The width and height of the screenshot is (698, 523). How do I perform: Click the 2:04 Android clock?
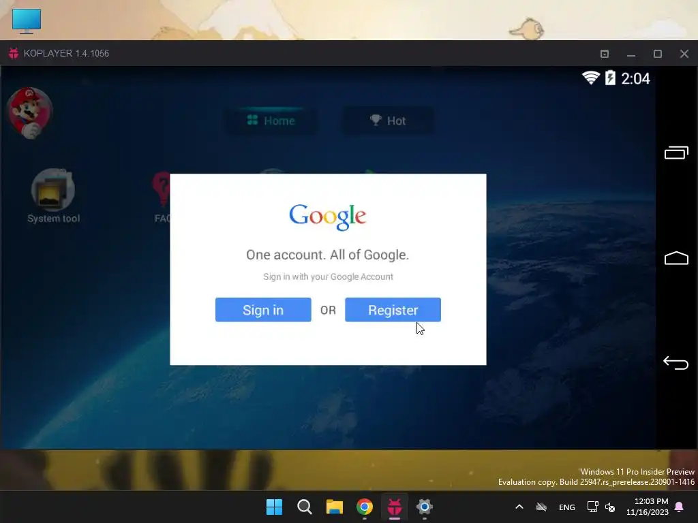(x=635, y=79)
